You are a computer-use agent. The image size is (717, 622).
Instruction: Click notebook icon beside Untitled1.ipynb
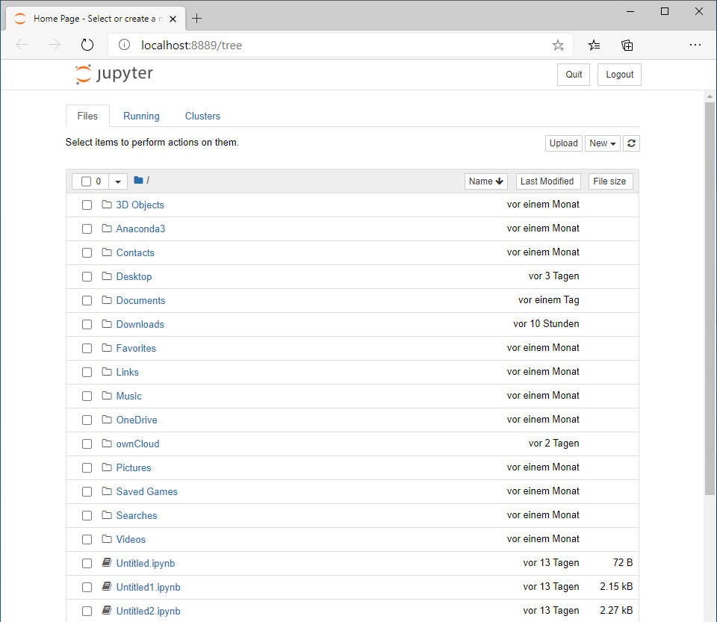pos(107,586)
